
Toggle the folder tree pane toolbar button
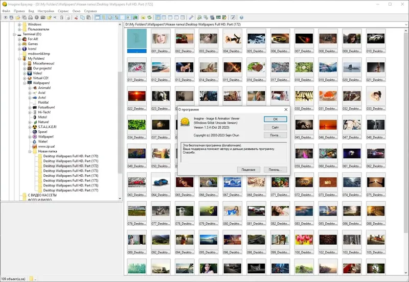pyautogui.click(x=104, y=17)
